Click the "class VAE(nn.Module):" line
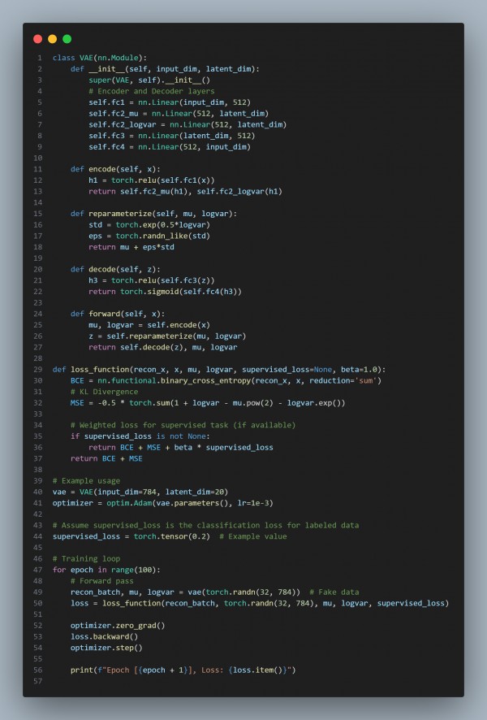 [x=100, y=58]
